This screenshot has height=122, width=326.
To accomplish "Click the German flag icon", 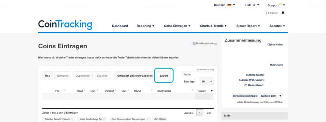I will point(229,5).
